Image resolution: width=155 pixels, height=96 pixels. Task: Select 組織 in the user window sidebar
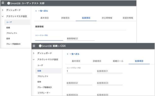(x=8, y=28)
